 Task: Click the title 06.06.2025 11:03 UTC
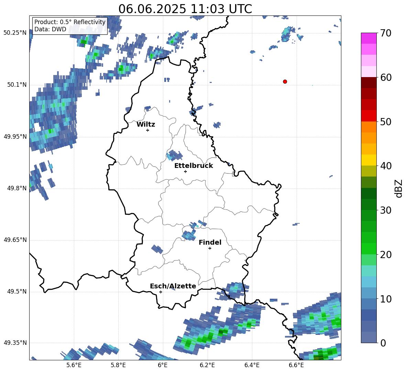click(x=185, y=9)
